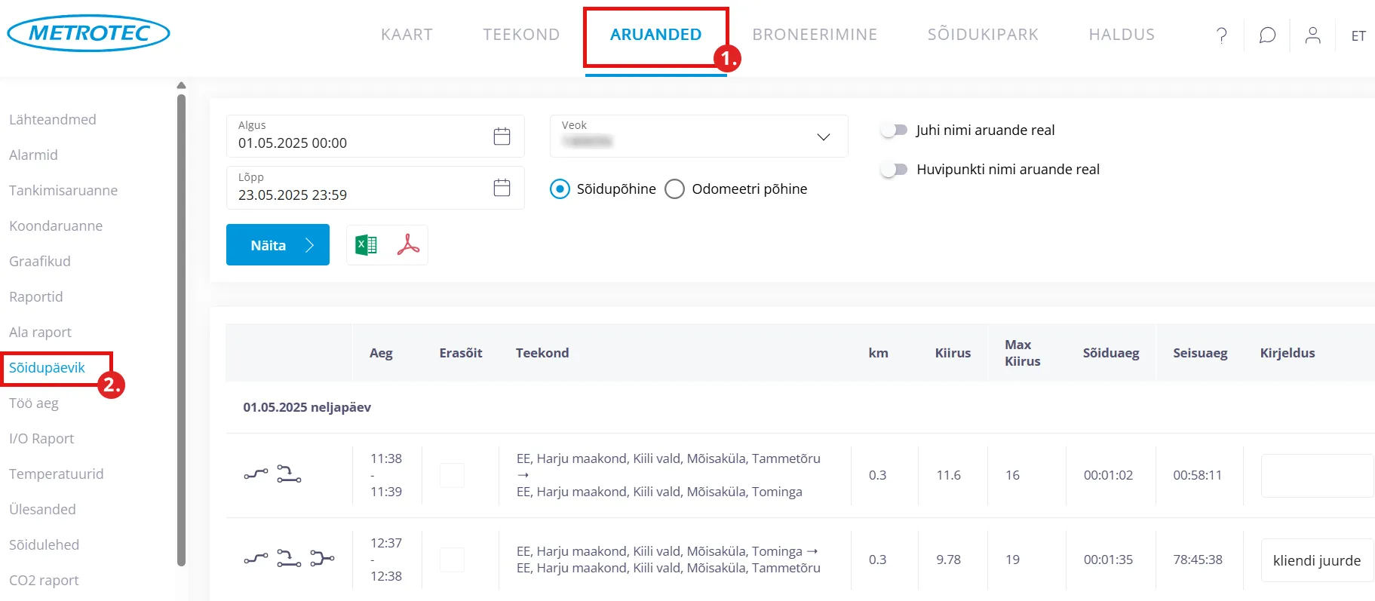This screenshot has width=1375, height=601.
Task: Click the kliendi juurde description field
Action: pyautogui.click(x=1316, y=560)
